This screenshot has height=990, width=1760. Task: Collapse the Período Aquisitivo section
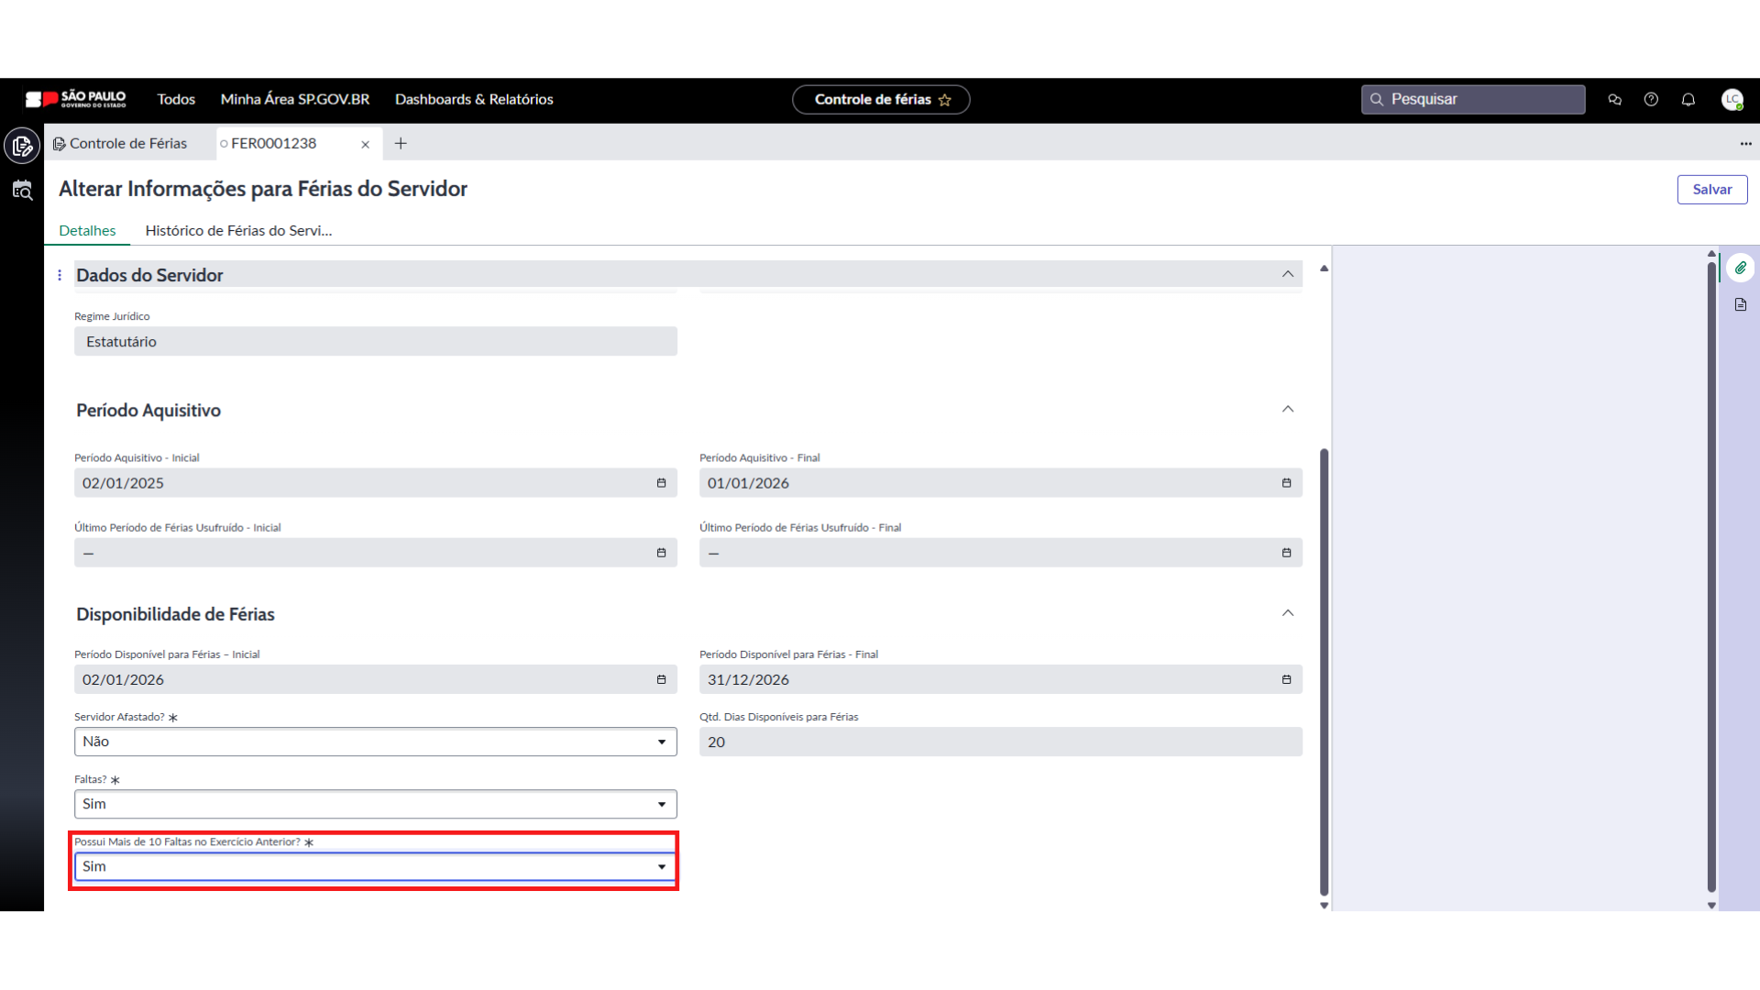[1287, 409]
